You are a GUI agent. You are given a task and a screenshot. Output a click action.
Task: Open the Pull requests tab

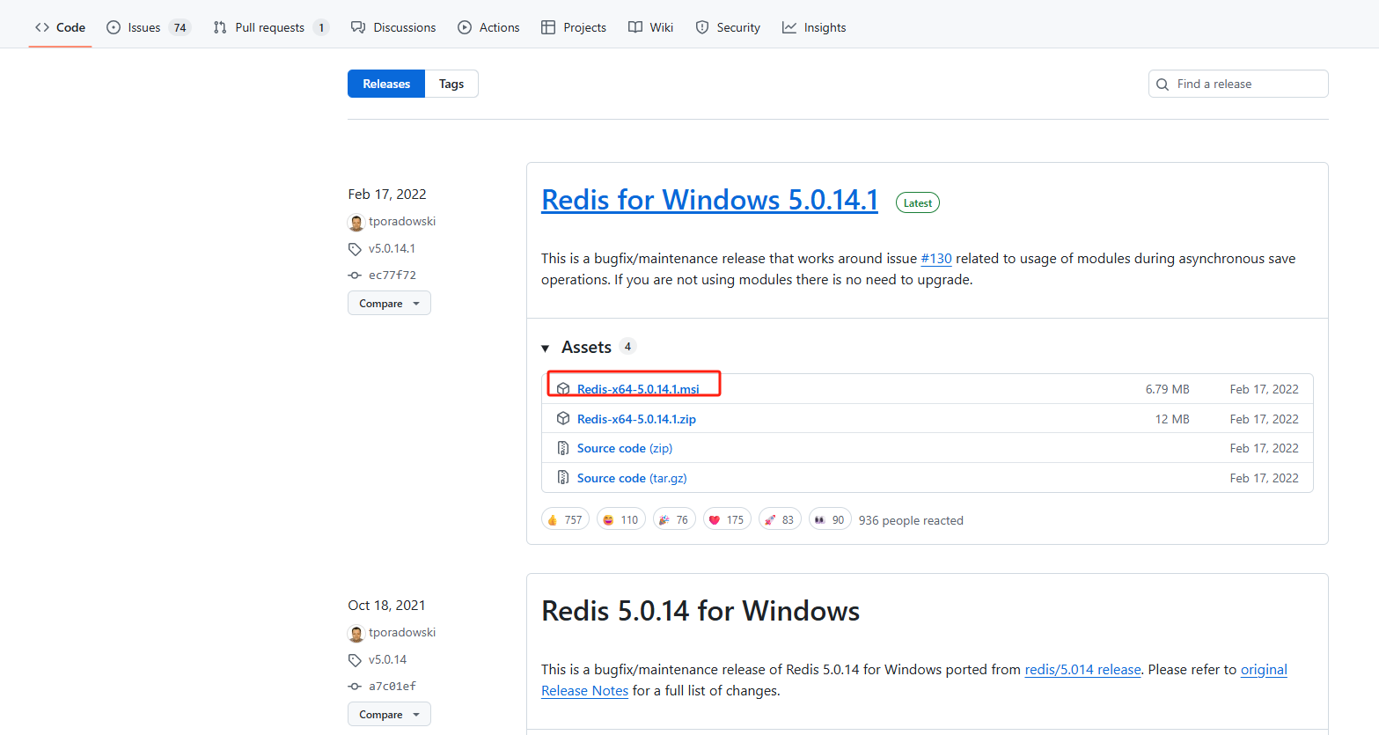point(271,27)
